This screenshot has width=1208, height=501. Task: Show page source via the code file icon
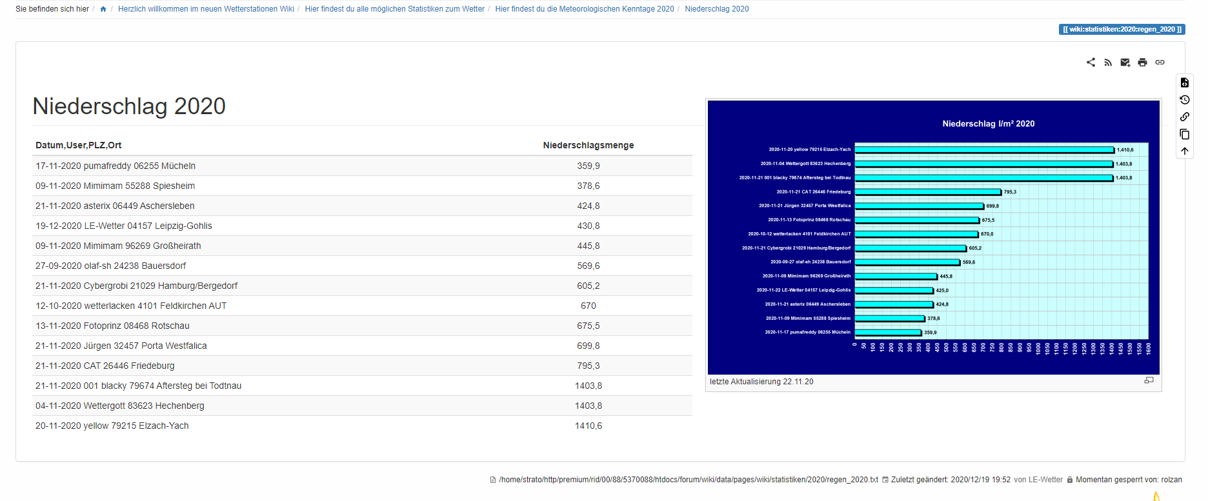click(x=1185, y=83)
